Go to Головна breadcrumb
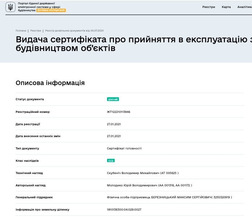 tap(21, 30)
